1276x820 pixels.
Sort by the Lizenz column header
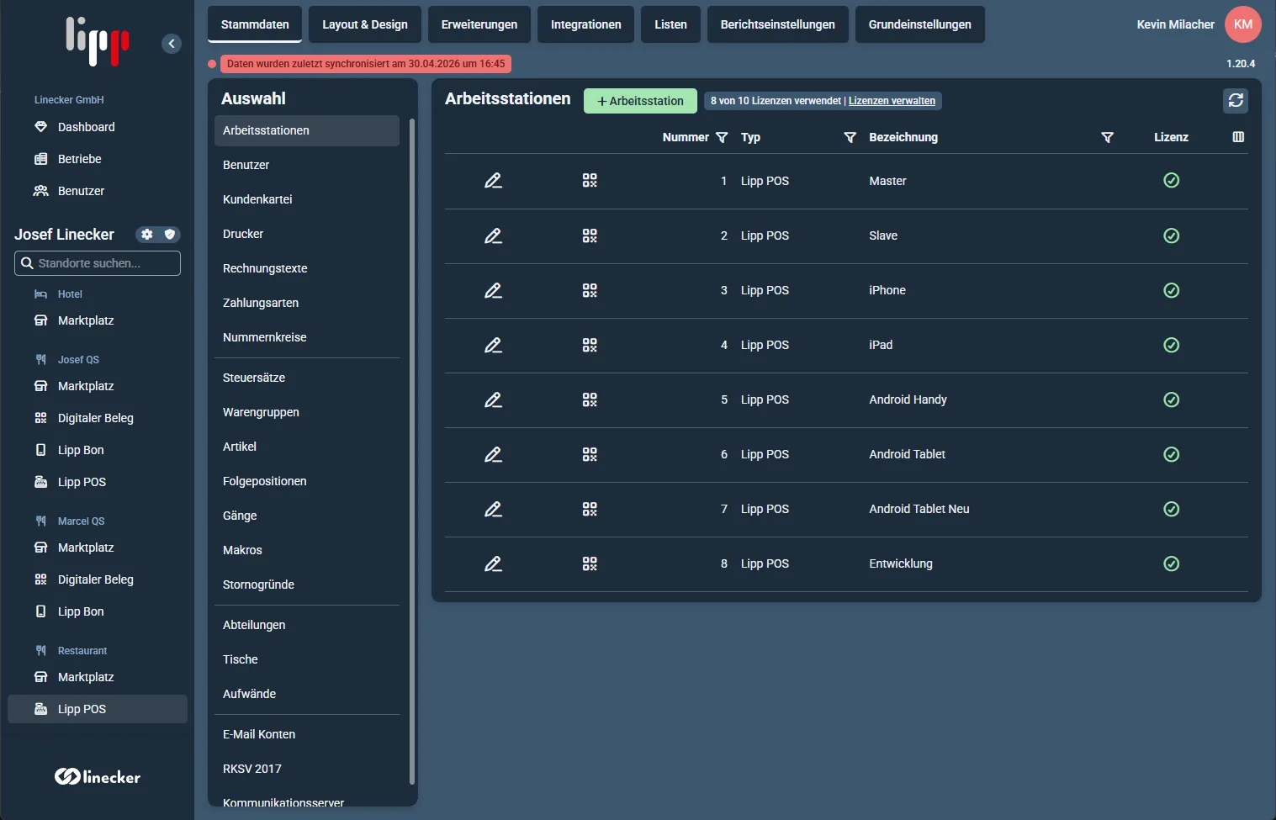point(1171,137)
